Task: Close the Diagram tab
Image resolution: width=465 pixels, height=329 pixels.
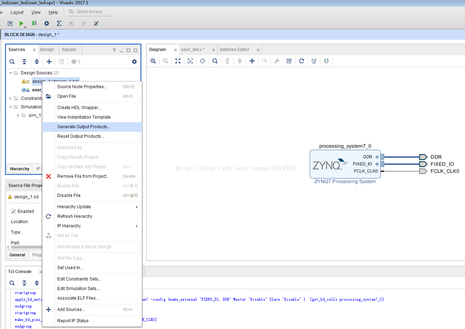Action: [175, 50]
